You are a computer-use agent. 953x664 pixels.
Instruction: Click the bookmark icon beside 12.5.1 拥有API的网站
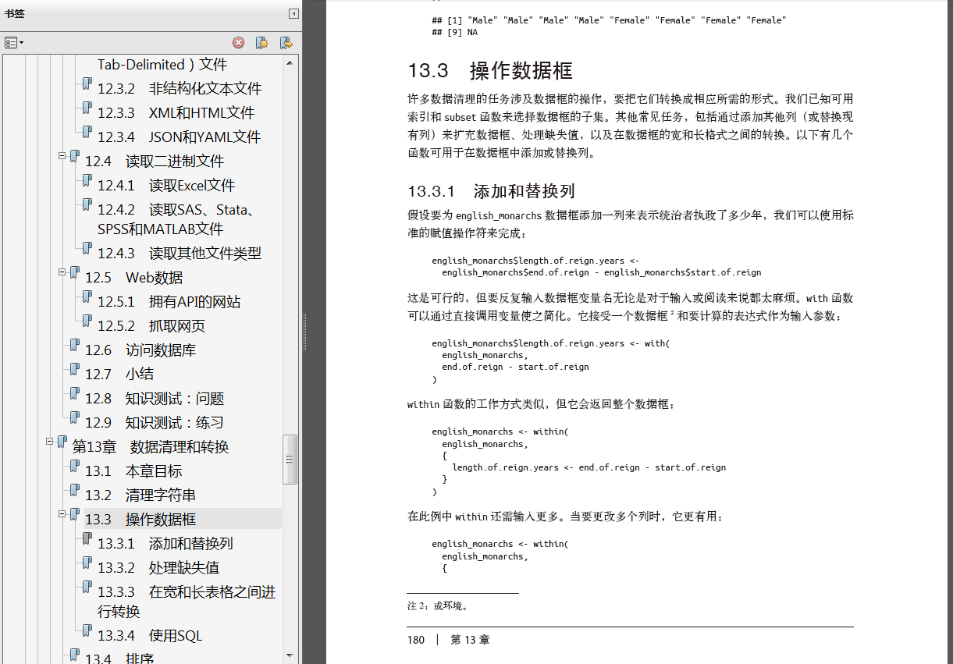coord(87,298)
